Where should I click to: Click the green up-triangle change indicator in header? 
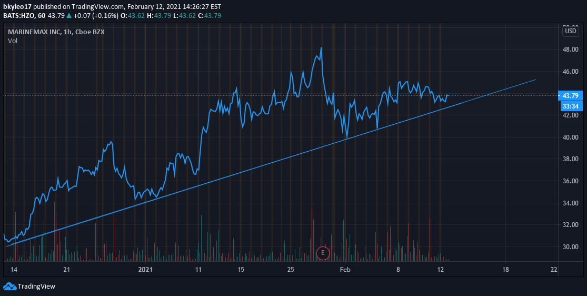[68, 15]
